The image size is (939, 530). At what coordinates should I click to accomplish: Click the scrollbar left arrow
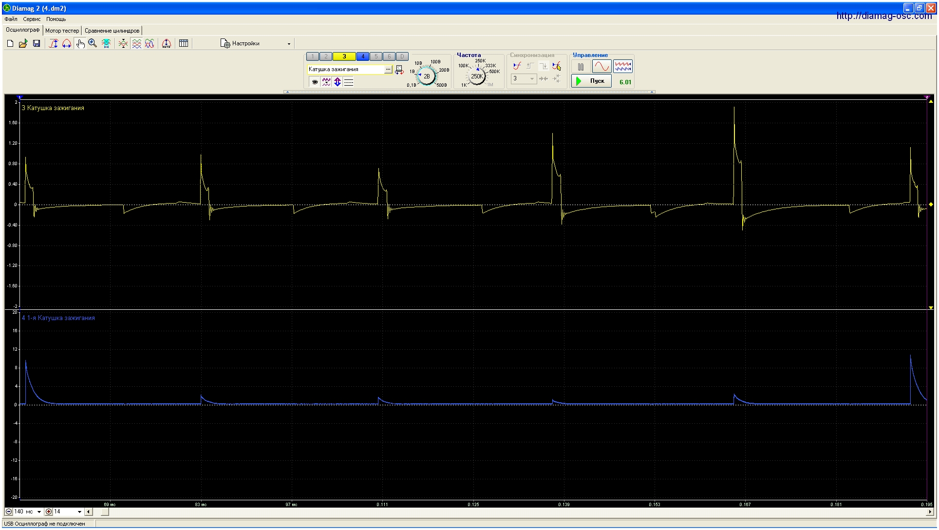tap(88, 512)
